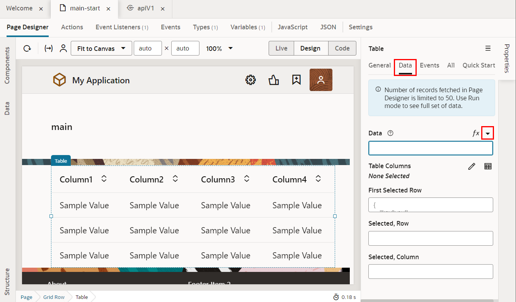Sort Column1 using its header arrows
Screen dimensions: 516x302
104,179
